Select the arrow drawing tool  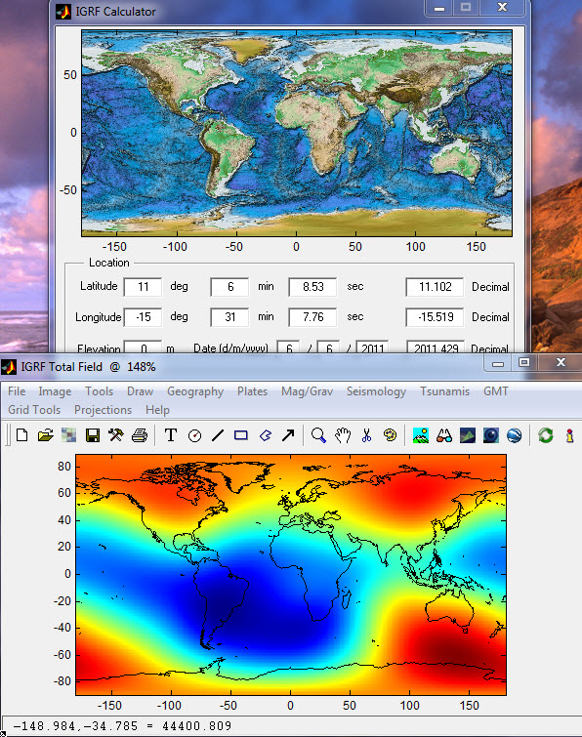point(288,435)
